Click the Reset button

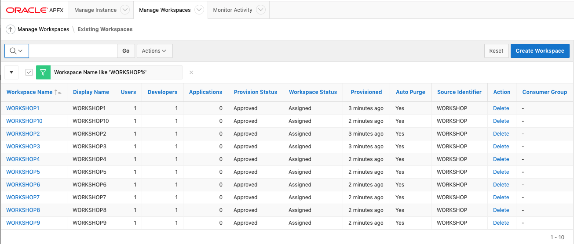click(x=496, y=51)
